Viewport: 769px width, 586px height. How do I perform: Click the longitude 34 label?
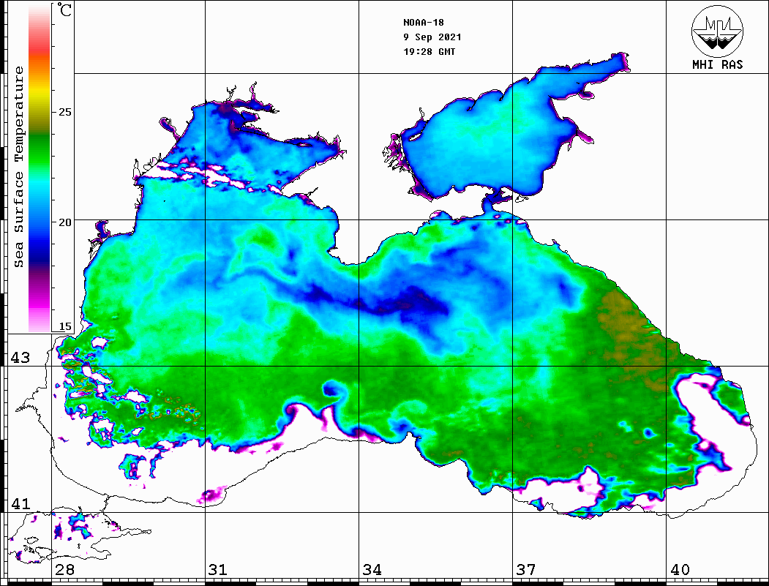coord(372,570)
